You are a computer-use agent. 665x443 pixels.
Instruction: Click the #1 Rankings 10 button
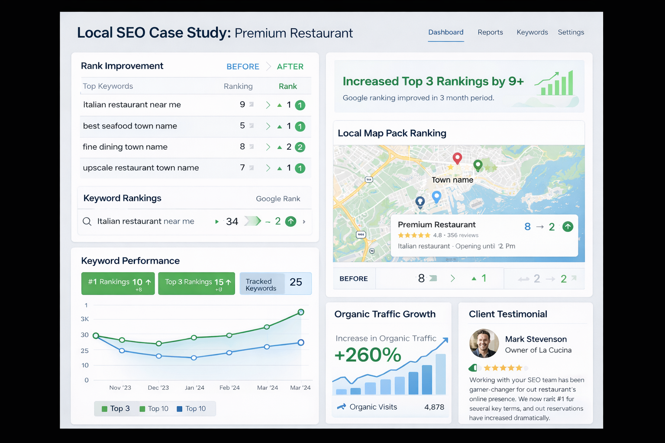(x=118, y=283)
